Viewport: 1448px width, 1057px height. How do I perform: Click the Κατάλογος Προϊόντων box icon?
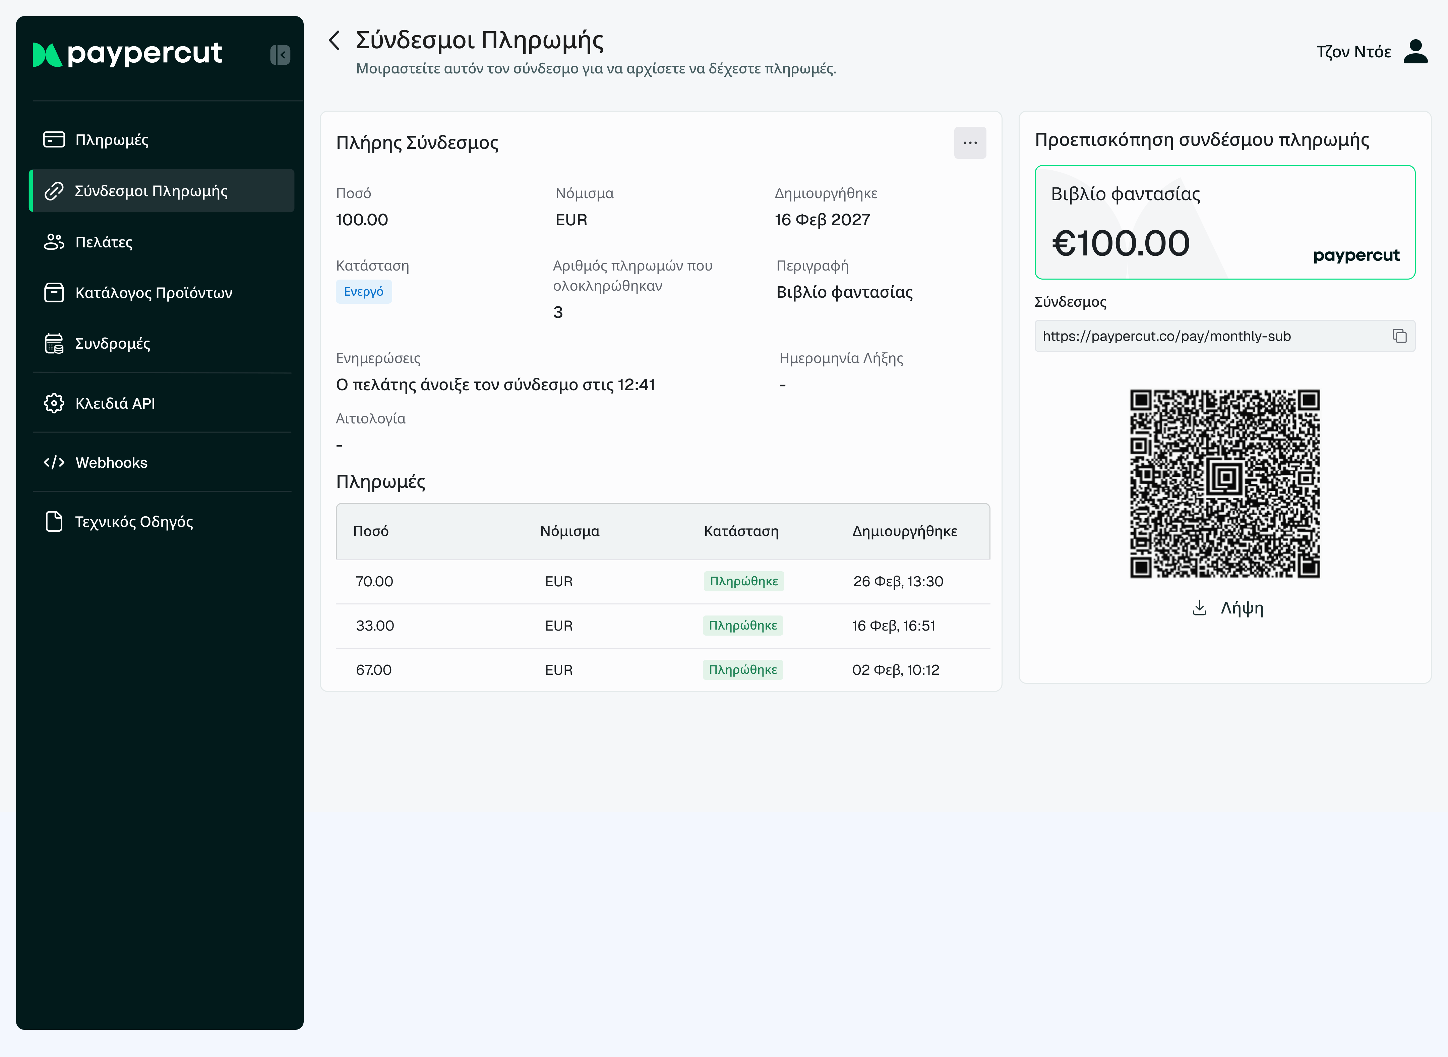pos(54,292)
